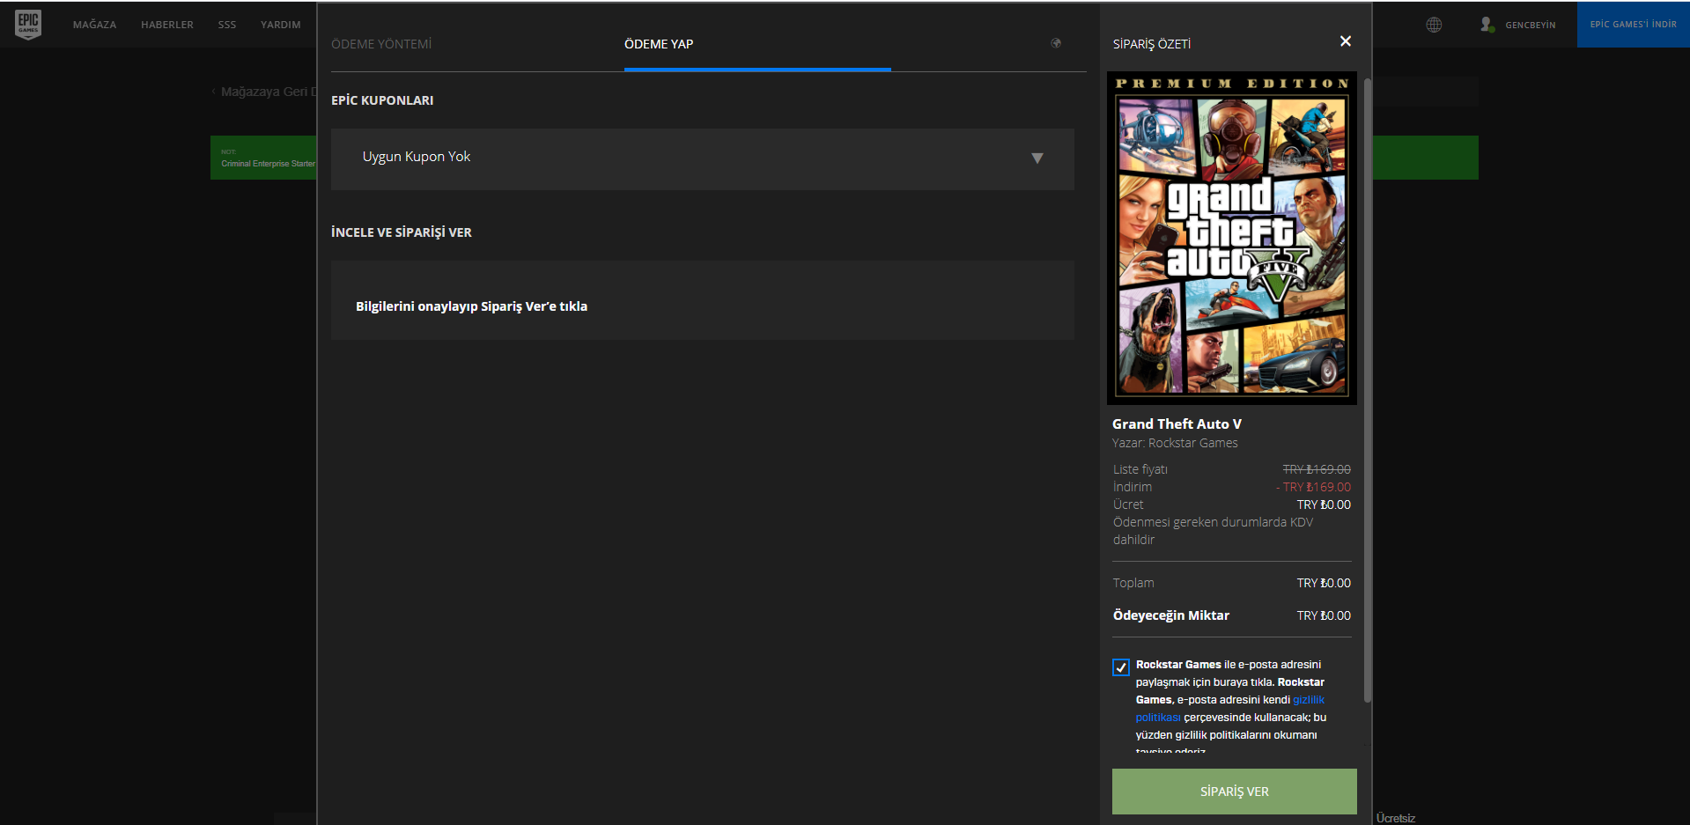Screen dimensions: 1690x825
Task: Click the EPIC GAMES'İ İNDİR button
Action: point(1633,25)
